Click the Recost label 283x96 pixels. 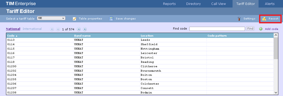tap(273, 19)
